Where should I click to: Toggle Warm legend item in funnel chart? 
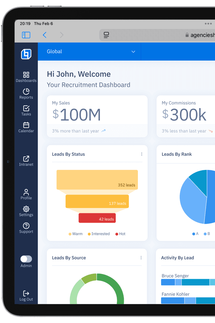click(75, 234)
